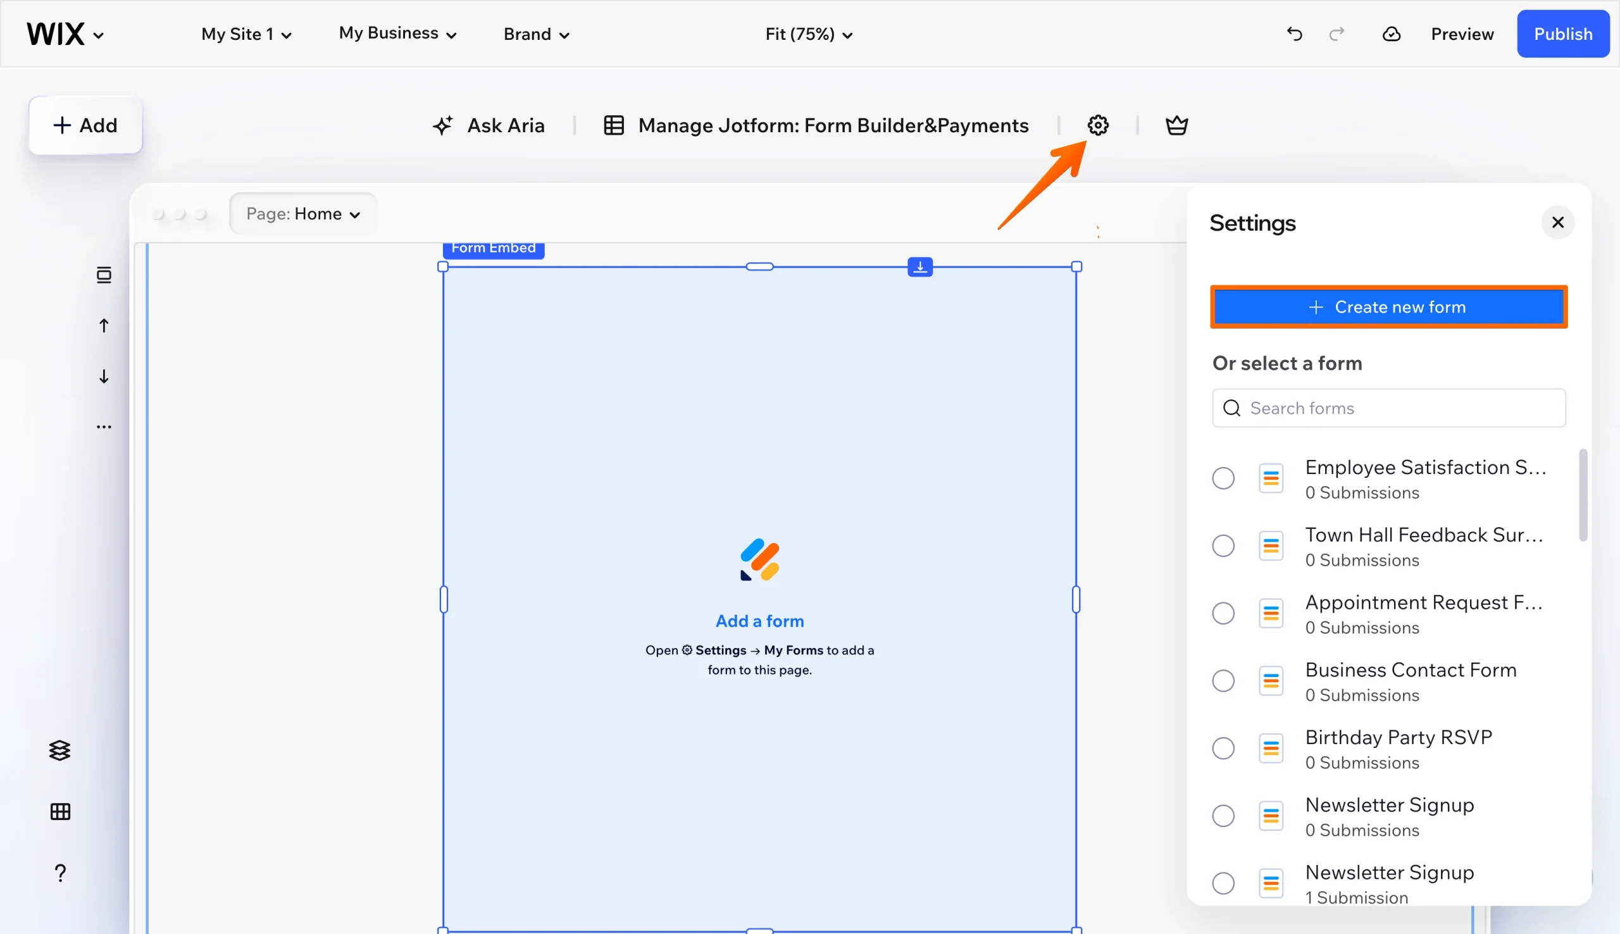Expand the My Site 1 dropdown
The image size is (1620, 934).
click(x=246, y=34)
